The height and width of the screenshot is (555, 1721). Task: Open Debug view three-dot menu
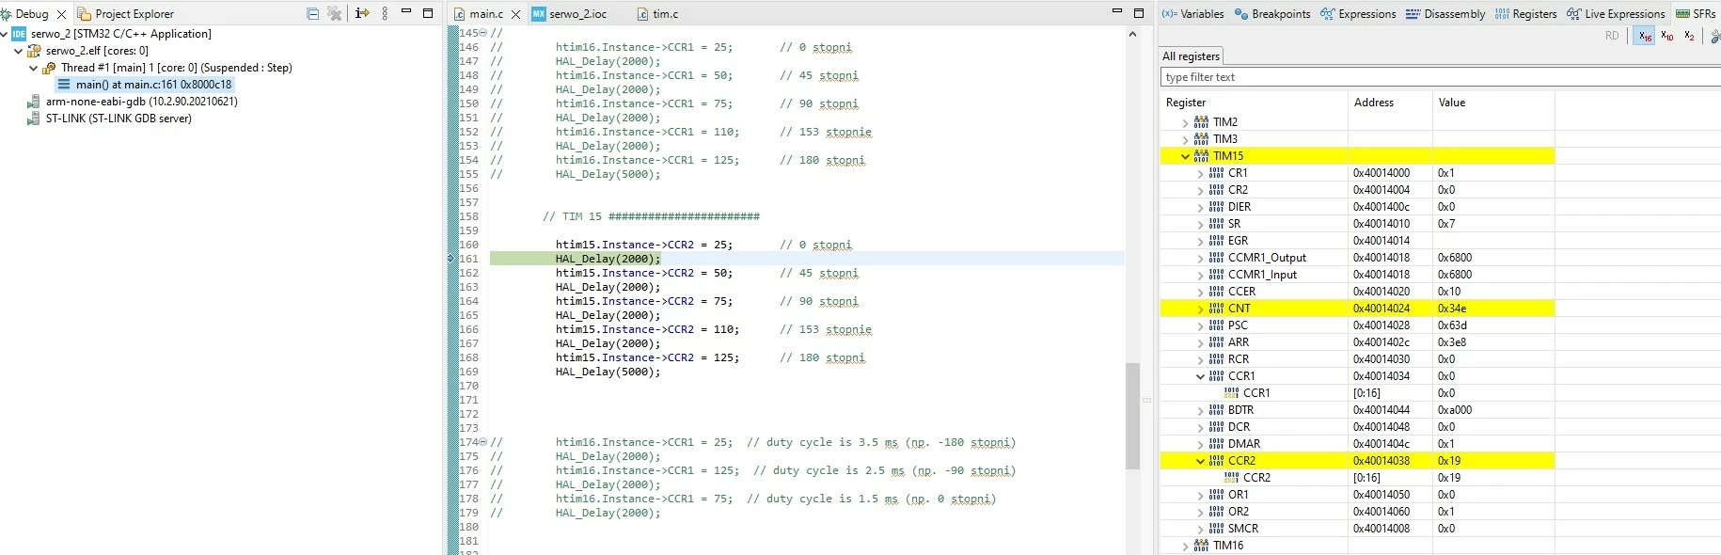(385, 13)
